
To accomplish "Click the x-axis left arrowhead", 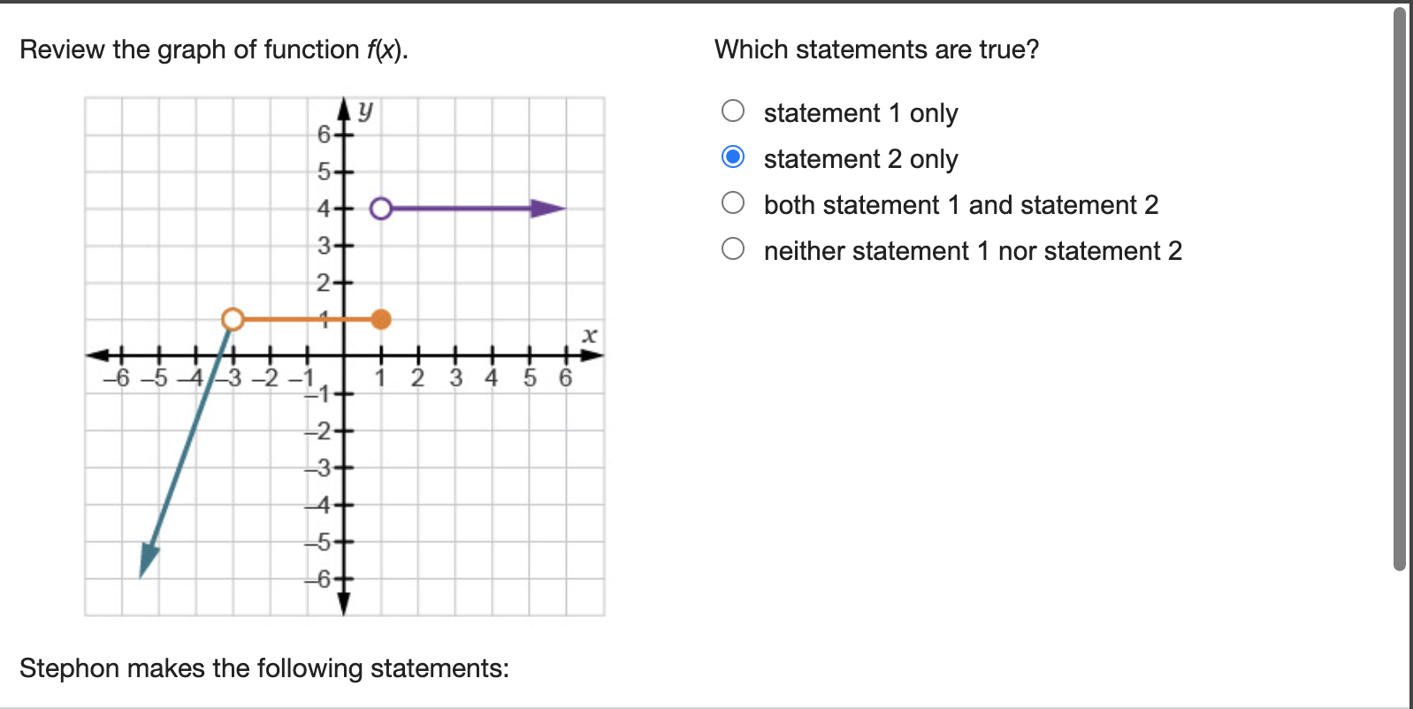I will pyautogui.click(x=99, y=355).
